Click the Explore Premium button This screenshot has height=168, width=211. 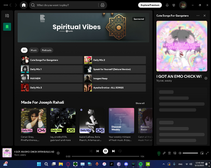[x=150, y=5]
